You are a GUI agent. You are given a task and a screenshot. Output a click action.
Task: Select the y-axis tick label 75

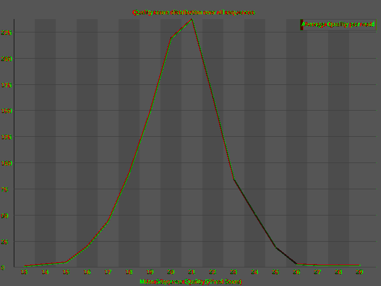tap(4, 189)
